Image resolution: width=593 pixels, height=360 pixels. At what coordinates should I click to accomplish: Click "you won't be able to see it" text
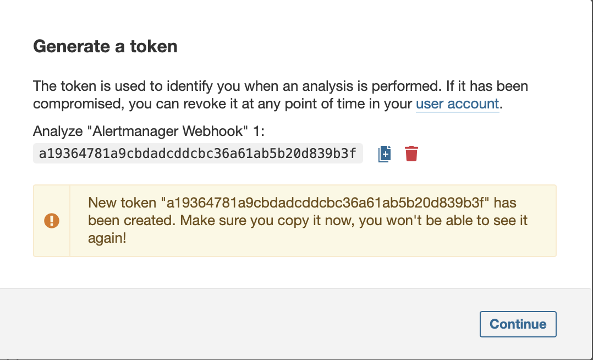[443, 220]
